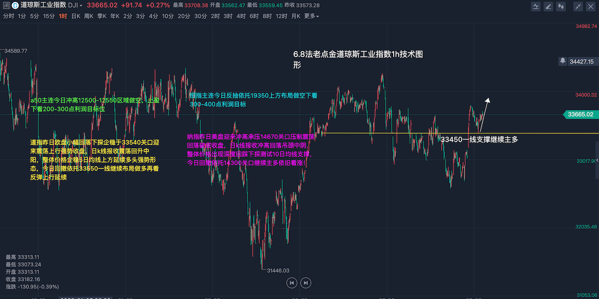Click the 34427.15 alert price label
Image resolution: width=599 pixels, height=299 pixels.
[581, 61]
